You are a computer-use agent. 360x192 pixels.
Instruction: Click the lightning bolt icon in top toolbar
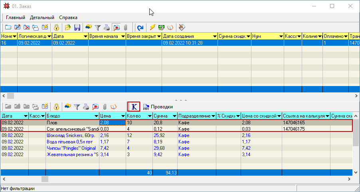pyautogui.click(x=152, y=27)
